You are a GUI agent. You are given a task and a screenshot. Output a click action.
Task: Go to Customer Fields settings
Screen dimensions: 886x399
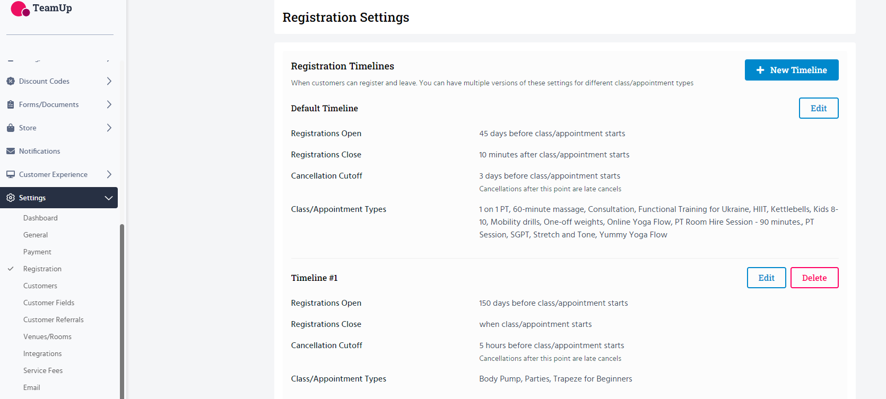(49, 303)
